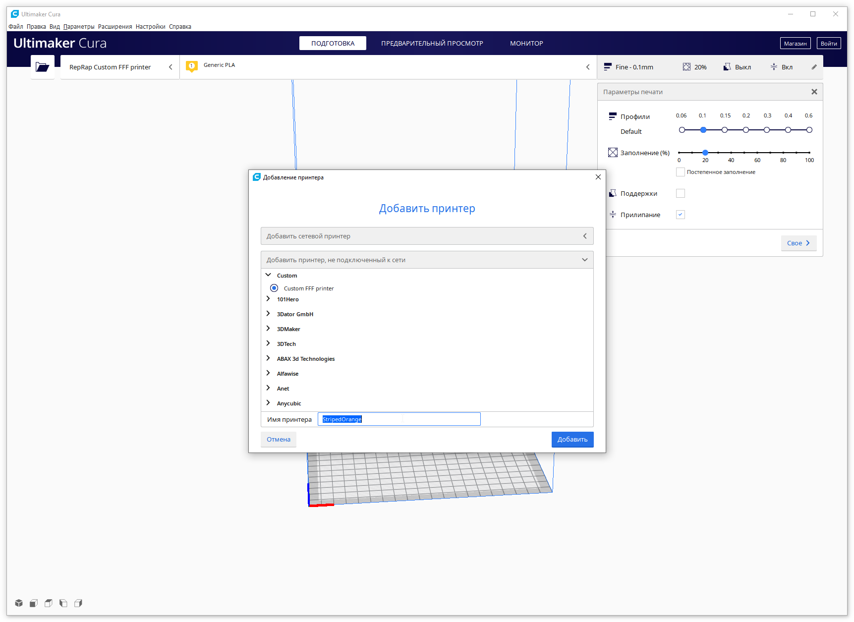Click the Поддержки icon in settings panel

tap(613, 193)
